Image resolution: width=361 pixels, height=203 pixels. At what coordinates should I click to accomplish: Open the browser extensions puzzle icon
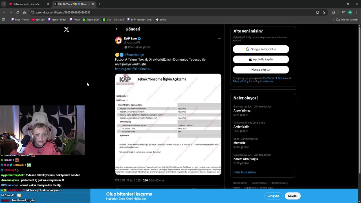[x=333, y=12]
